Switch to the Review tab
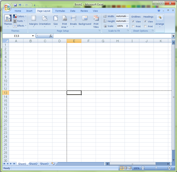Viewport: 177px width, 172px height. pyautogui.click(x=84, y=11)
